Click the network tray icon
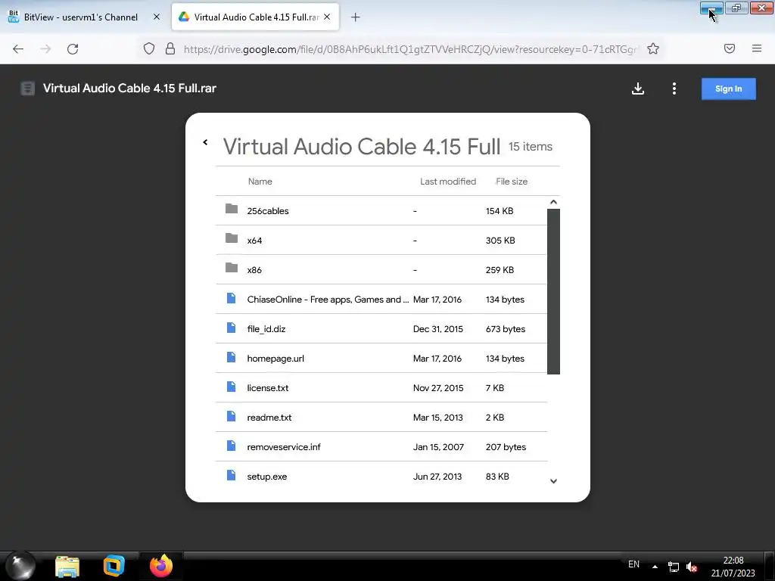 pos(673,567)
